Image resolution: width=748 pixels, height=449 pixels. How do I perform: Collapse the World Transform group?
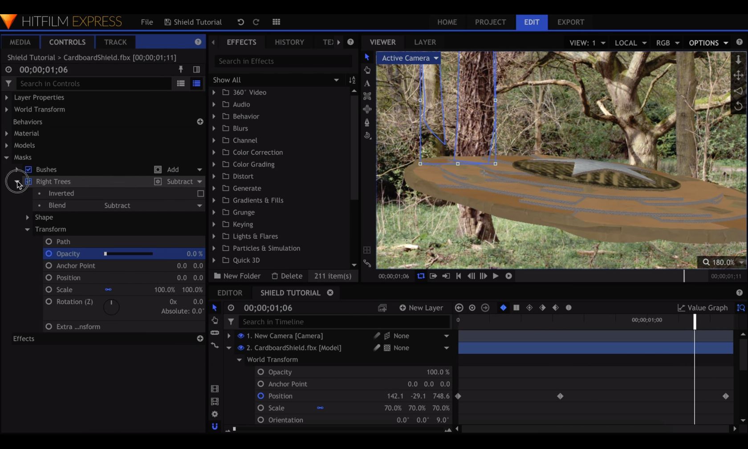tap(239, 360)
